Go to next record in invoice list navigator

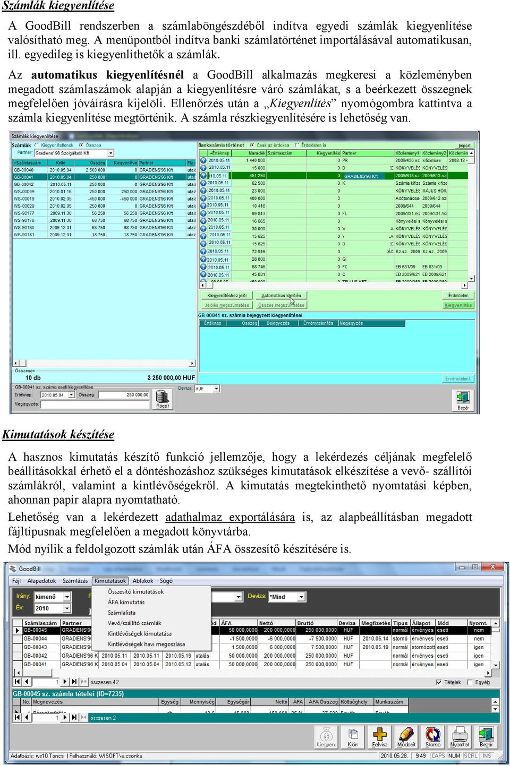point(65,682)
